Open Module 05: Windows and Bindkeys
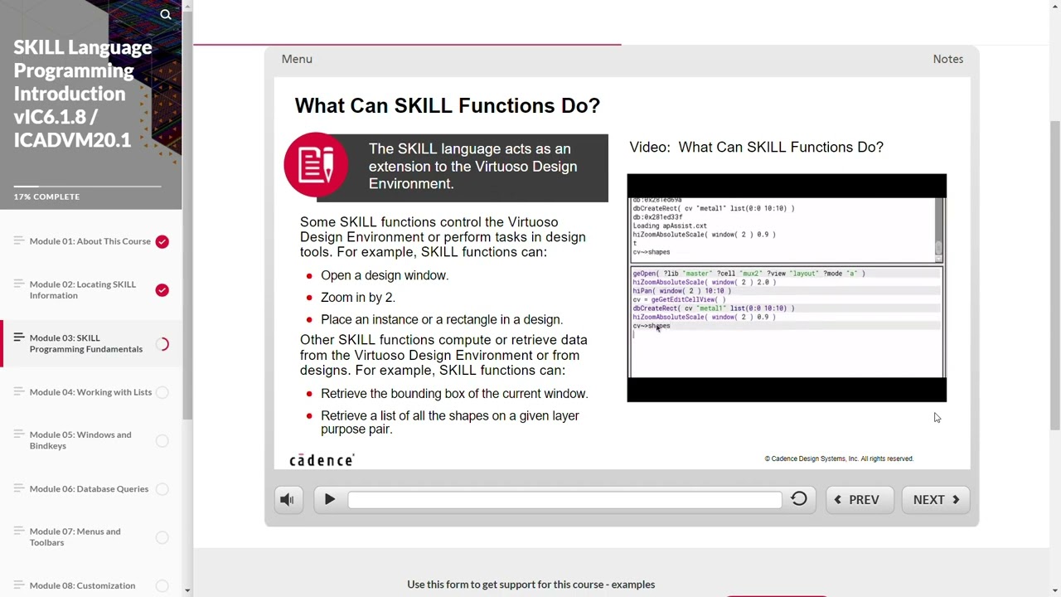 tap(80, 440)
